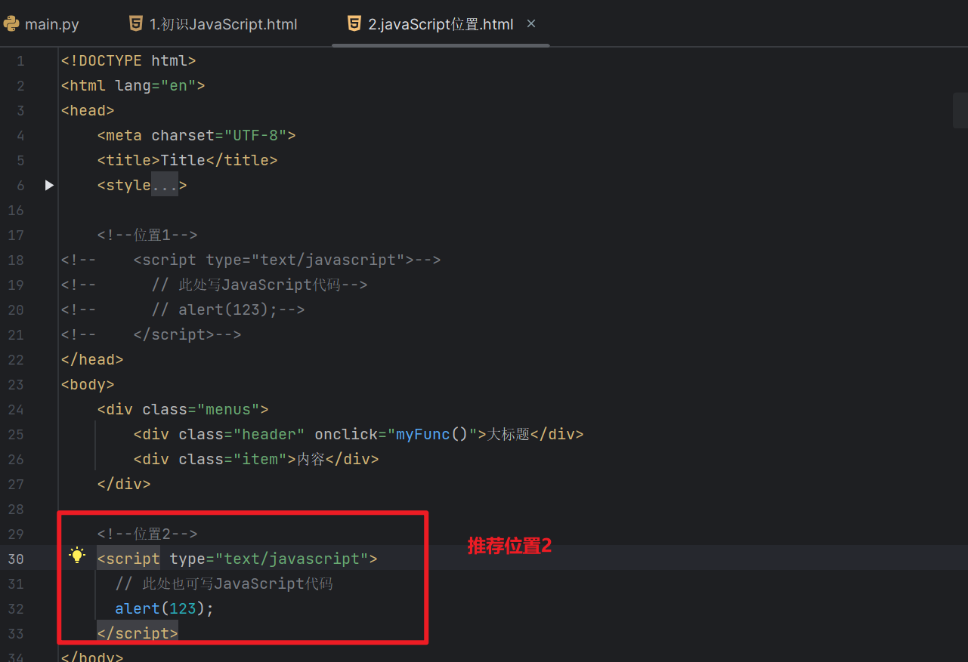
Task: Click the closing </script> tag on line 33
Action: 138,633
